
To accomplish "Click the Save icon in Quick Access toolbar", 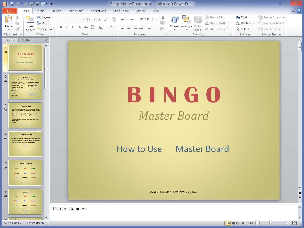I will [11, 4].
